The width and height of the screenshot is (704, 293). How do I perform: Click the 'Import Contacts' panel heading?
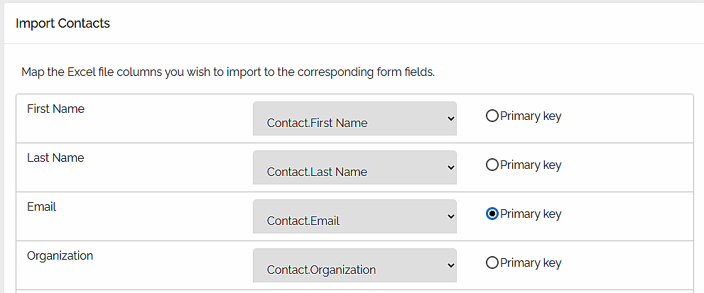tap(63, 23)
